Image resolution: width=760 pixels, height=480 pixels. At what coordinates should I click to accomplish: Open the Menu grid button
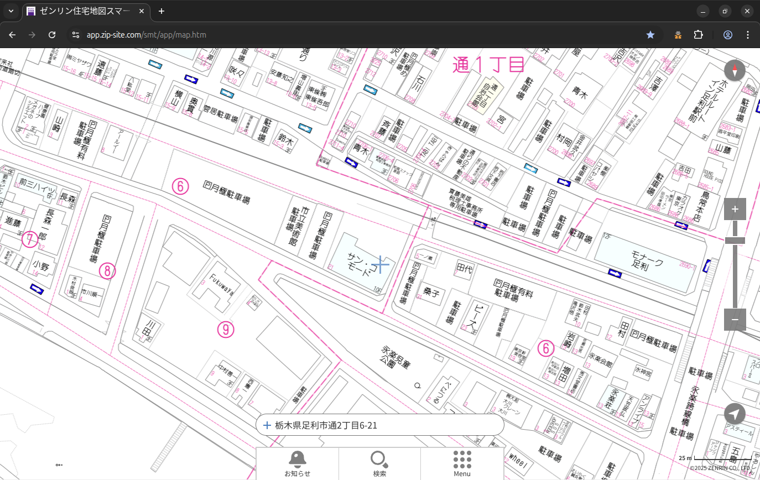(x=462, y=463)
